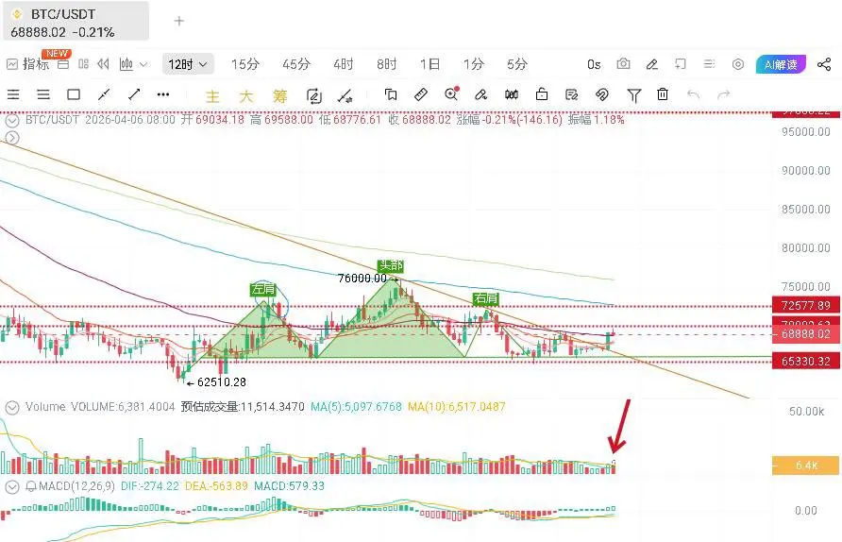Click the 6.4K volume axis label
The height and width of the screenshot is (542, 842).
coord(806,466)
